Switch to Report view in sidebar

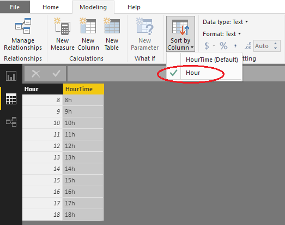pos(11,76)
